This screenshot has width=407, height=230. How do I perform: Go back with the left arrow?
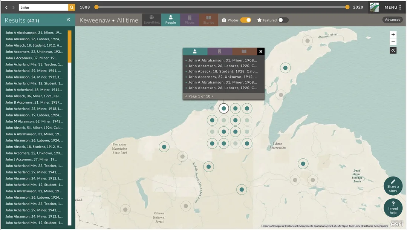[x=6, y=8]
